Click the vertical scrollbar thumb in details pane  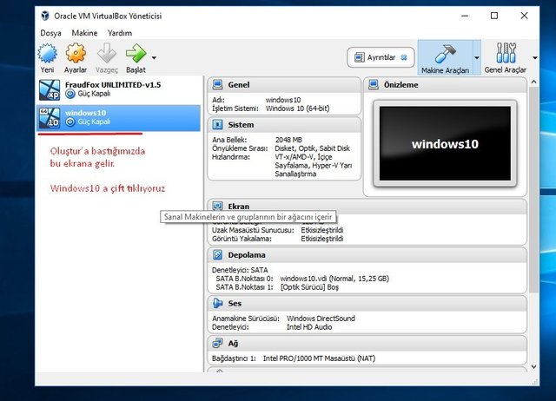click(x=533, y=189)
